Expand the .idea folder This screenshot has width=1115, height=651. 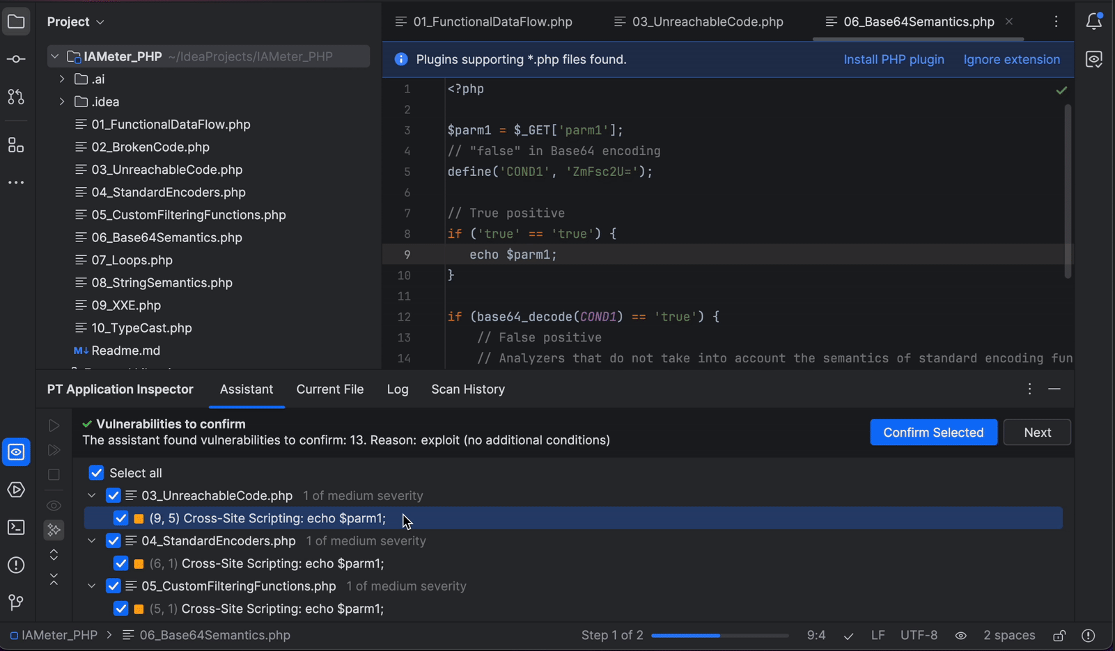click(61, 102)
